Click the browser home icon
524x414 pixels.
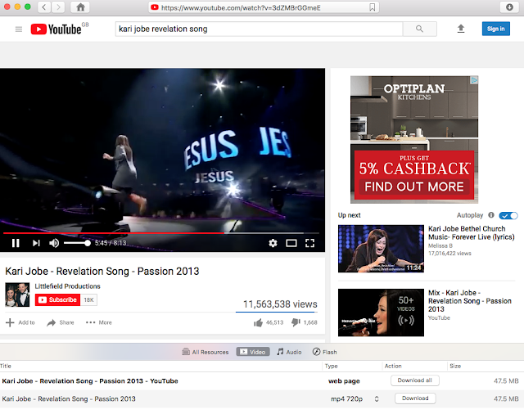click(80, 7)
